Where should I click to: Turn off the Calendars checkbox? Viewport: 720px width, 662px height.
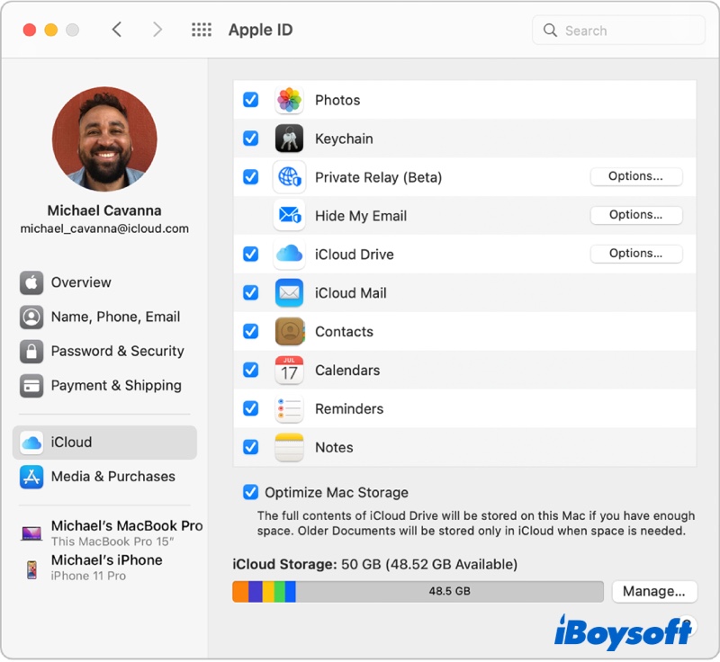[251, 370]
